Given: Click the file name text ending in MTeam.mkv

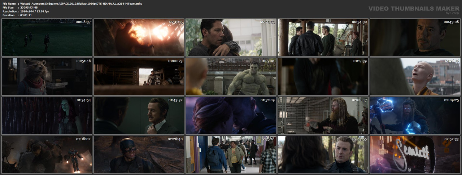Looking at the screenshot, I should (82, 3).
